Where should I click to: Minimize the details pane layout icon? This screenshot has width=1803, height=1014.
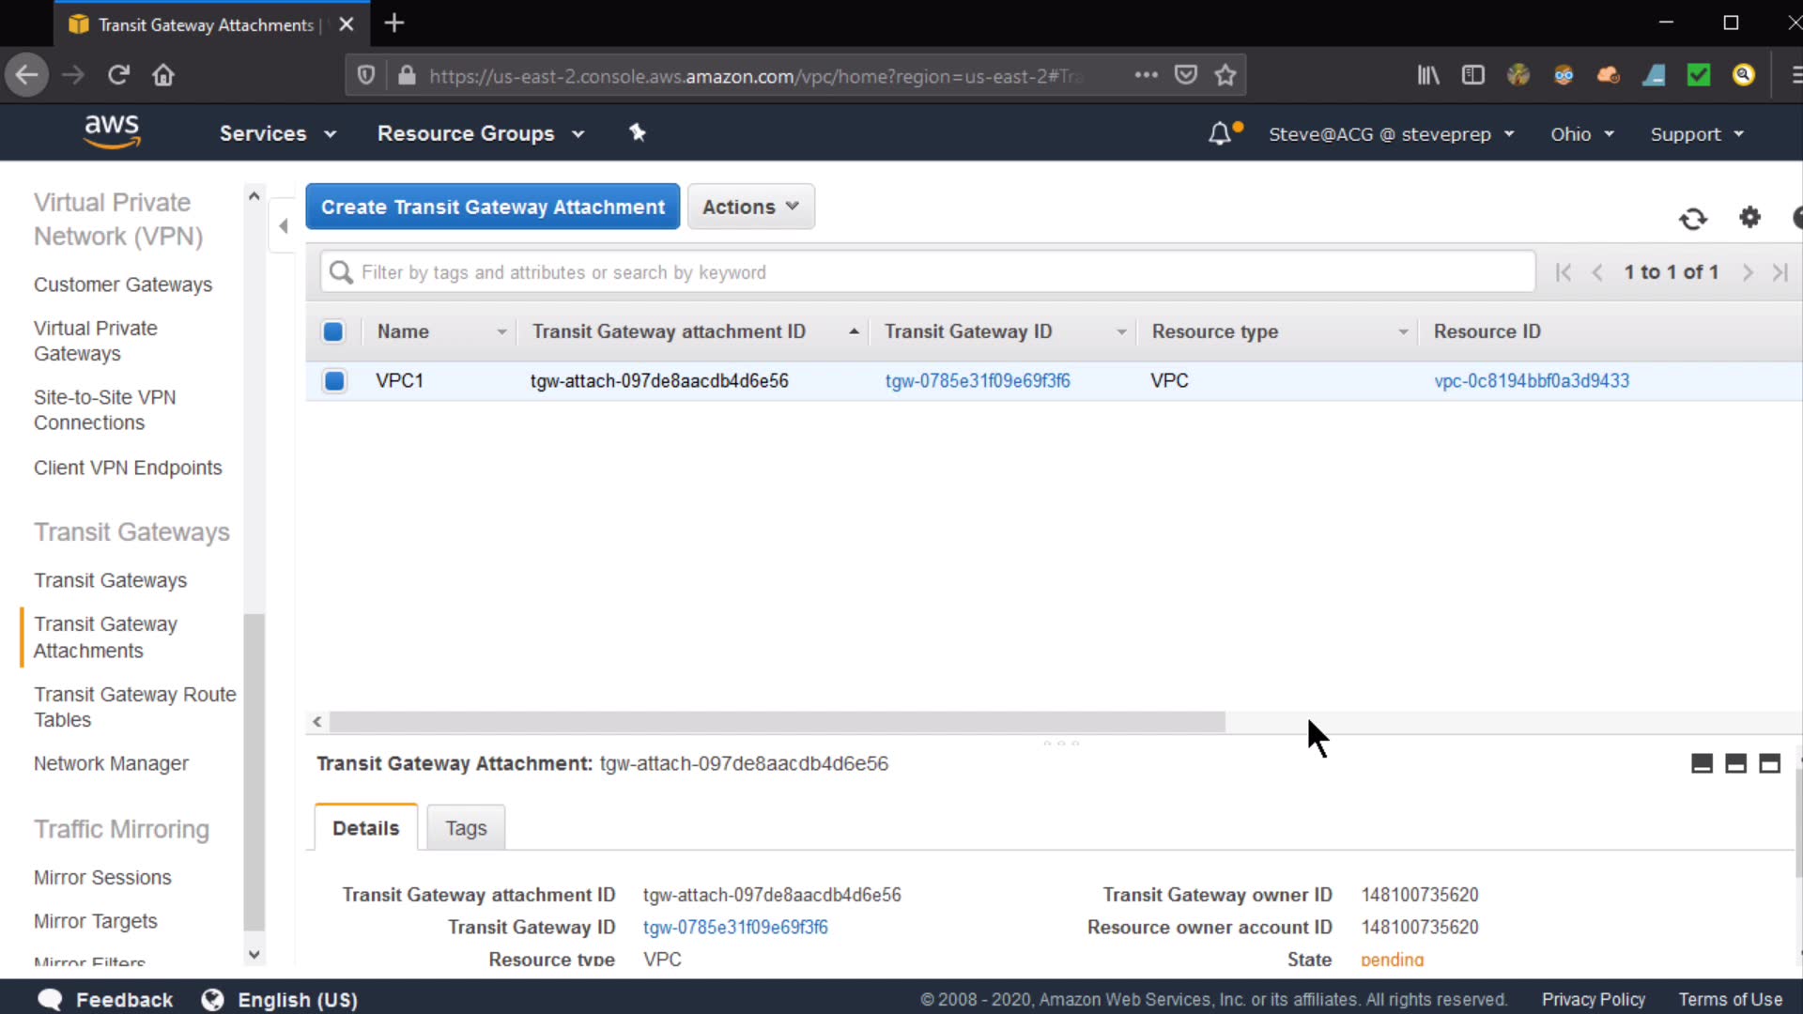click(1702, 763)
